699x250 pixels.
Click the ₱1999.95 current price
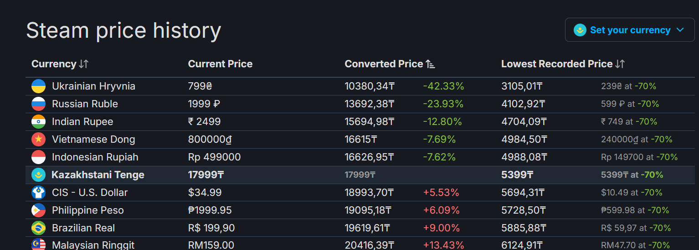coord(210,210)
